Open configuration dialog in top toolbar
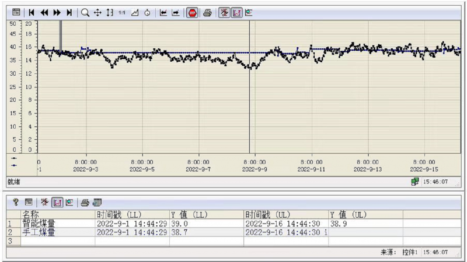The width and height of the screenshot is (467, 262). pyautogui.click(x=16, y=12)
